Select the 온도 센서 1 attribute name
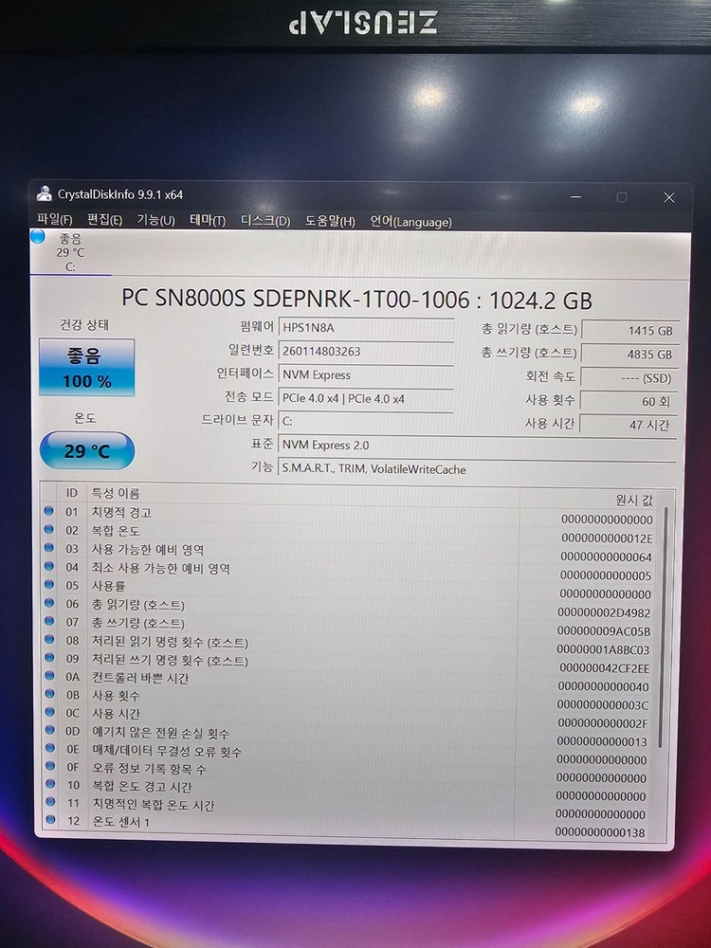Screen dimensions: 711x948 point(121,822)
